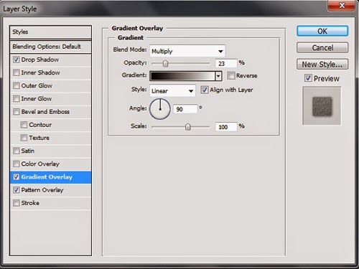Toggle the Preview checkbox
Screen dimensions: 359x269
tap(308, 78)
